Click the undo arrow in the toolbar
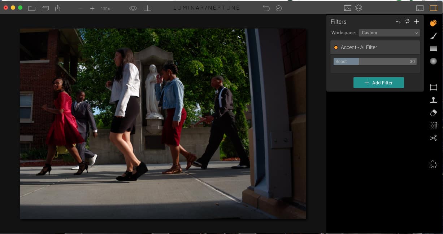The image size is (443, 234). click(266, 8)
